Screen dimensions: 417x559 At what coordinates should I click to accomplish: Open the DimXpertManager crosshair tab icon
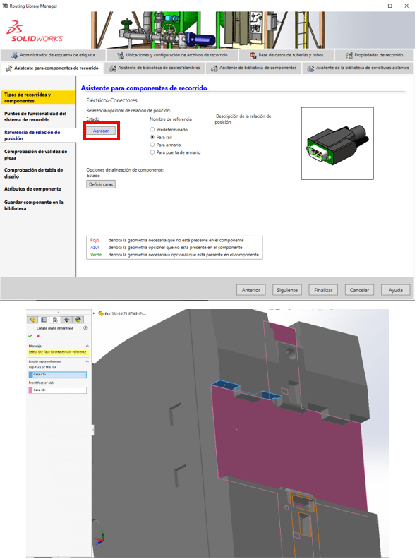pyautogui.click(x=66, y=320)
